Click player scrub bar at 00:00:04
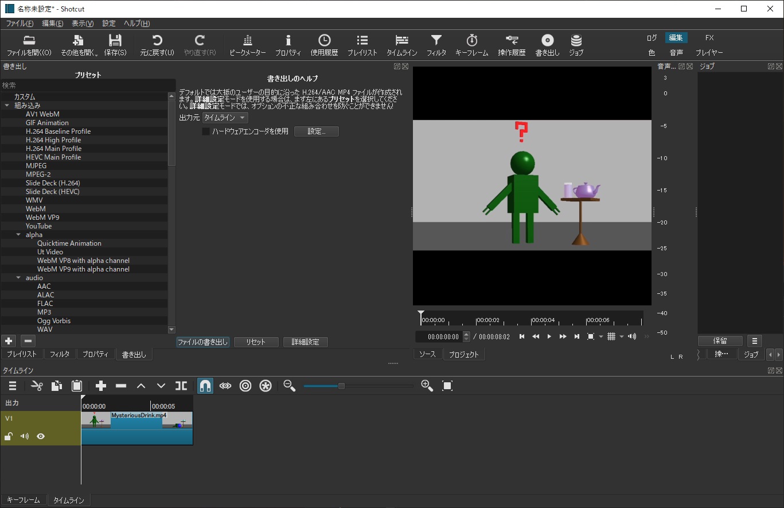The image size is (784, 508). tap(532, 320)
